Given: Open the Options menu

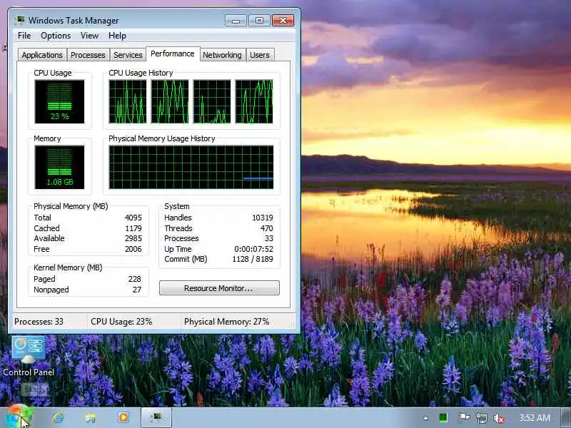Looking at the screenshot, I should [56, 36].
